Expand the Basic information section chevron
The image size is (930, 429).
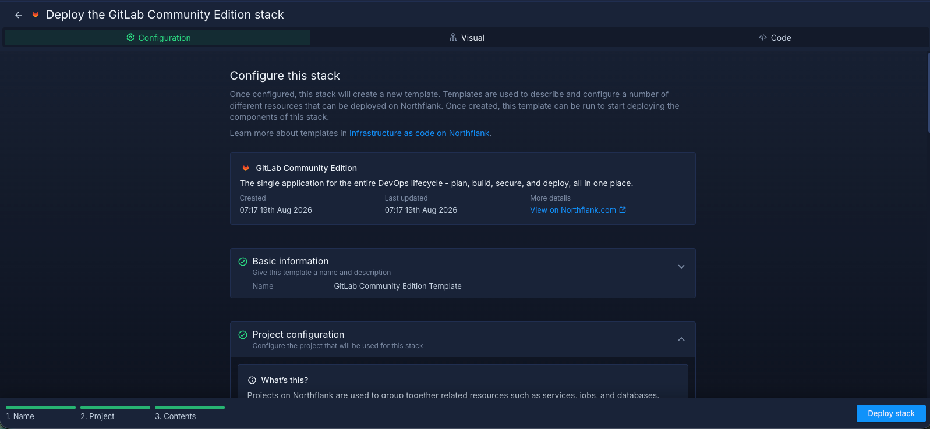[x=681, y=267]
